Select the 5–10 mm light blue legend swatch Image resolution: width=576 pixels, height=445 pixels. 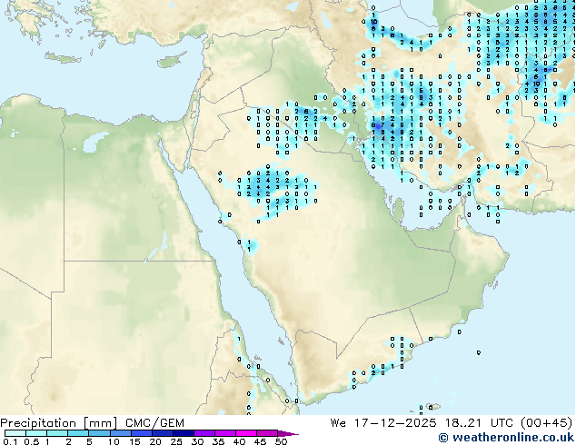pyautogui.click(x=100, y=433)
